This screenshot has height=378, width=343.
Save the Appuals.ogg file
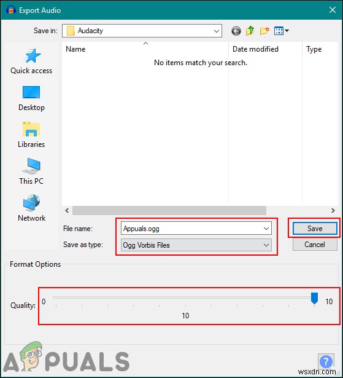point(315,228)
